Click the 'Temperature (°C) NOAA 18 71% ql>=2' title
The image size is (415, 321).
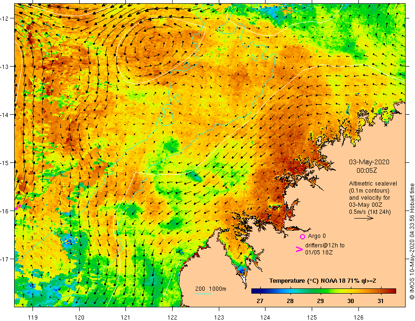tap(323, 281)
